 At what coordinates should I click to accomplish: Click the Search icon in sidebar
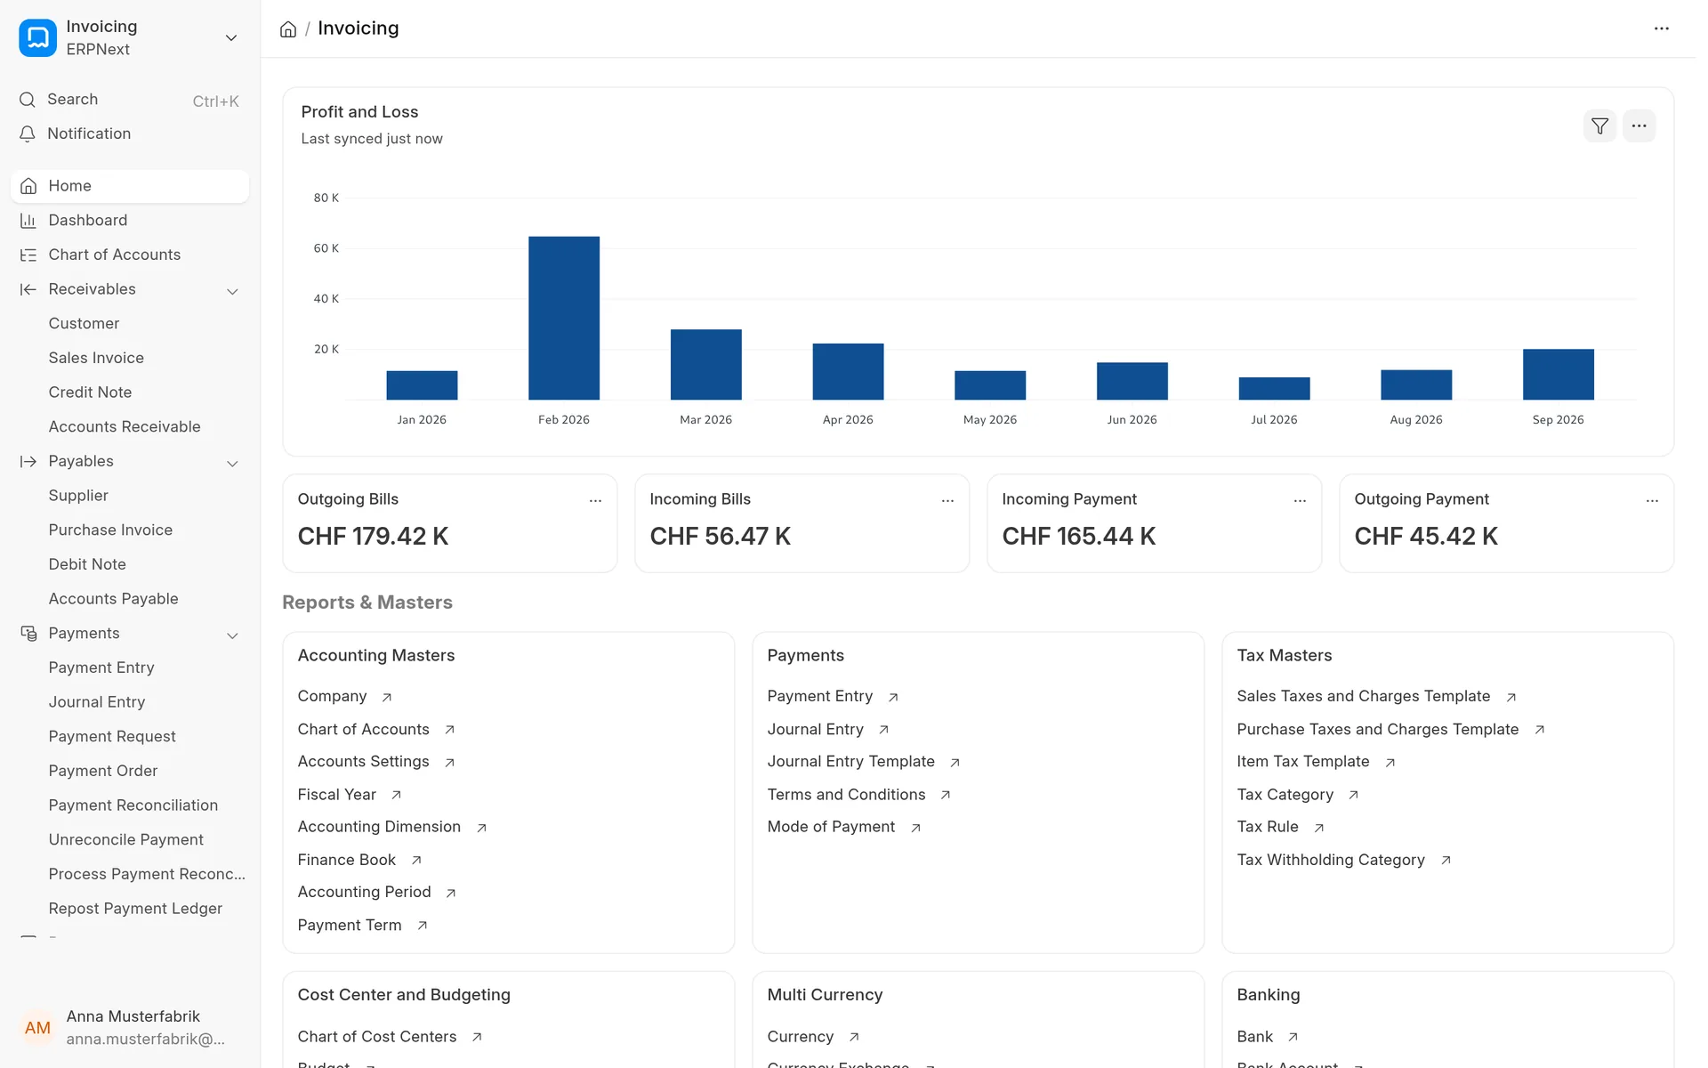tap(28, 100)
